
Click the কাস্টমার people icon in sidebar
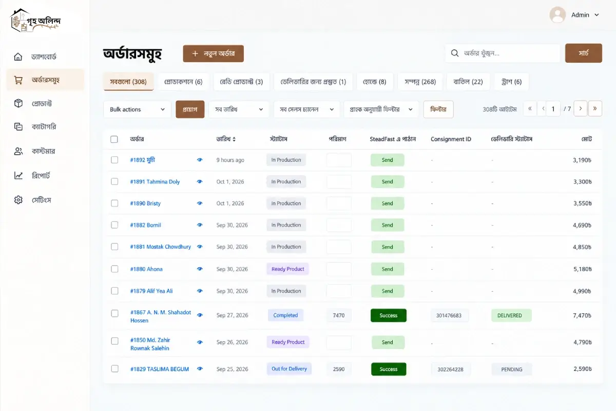click(x=18, y=151)
